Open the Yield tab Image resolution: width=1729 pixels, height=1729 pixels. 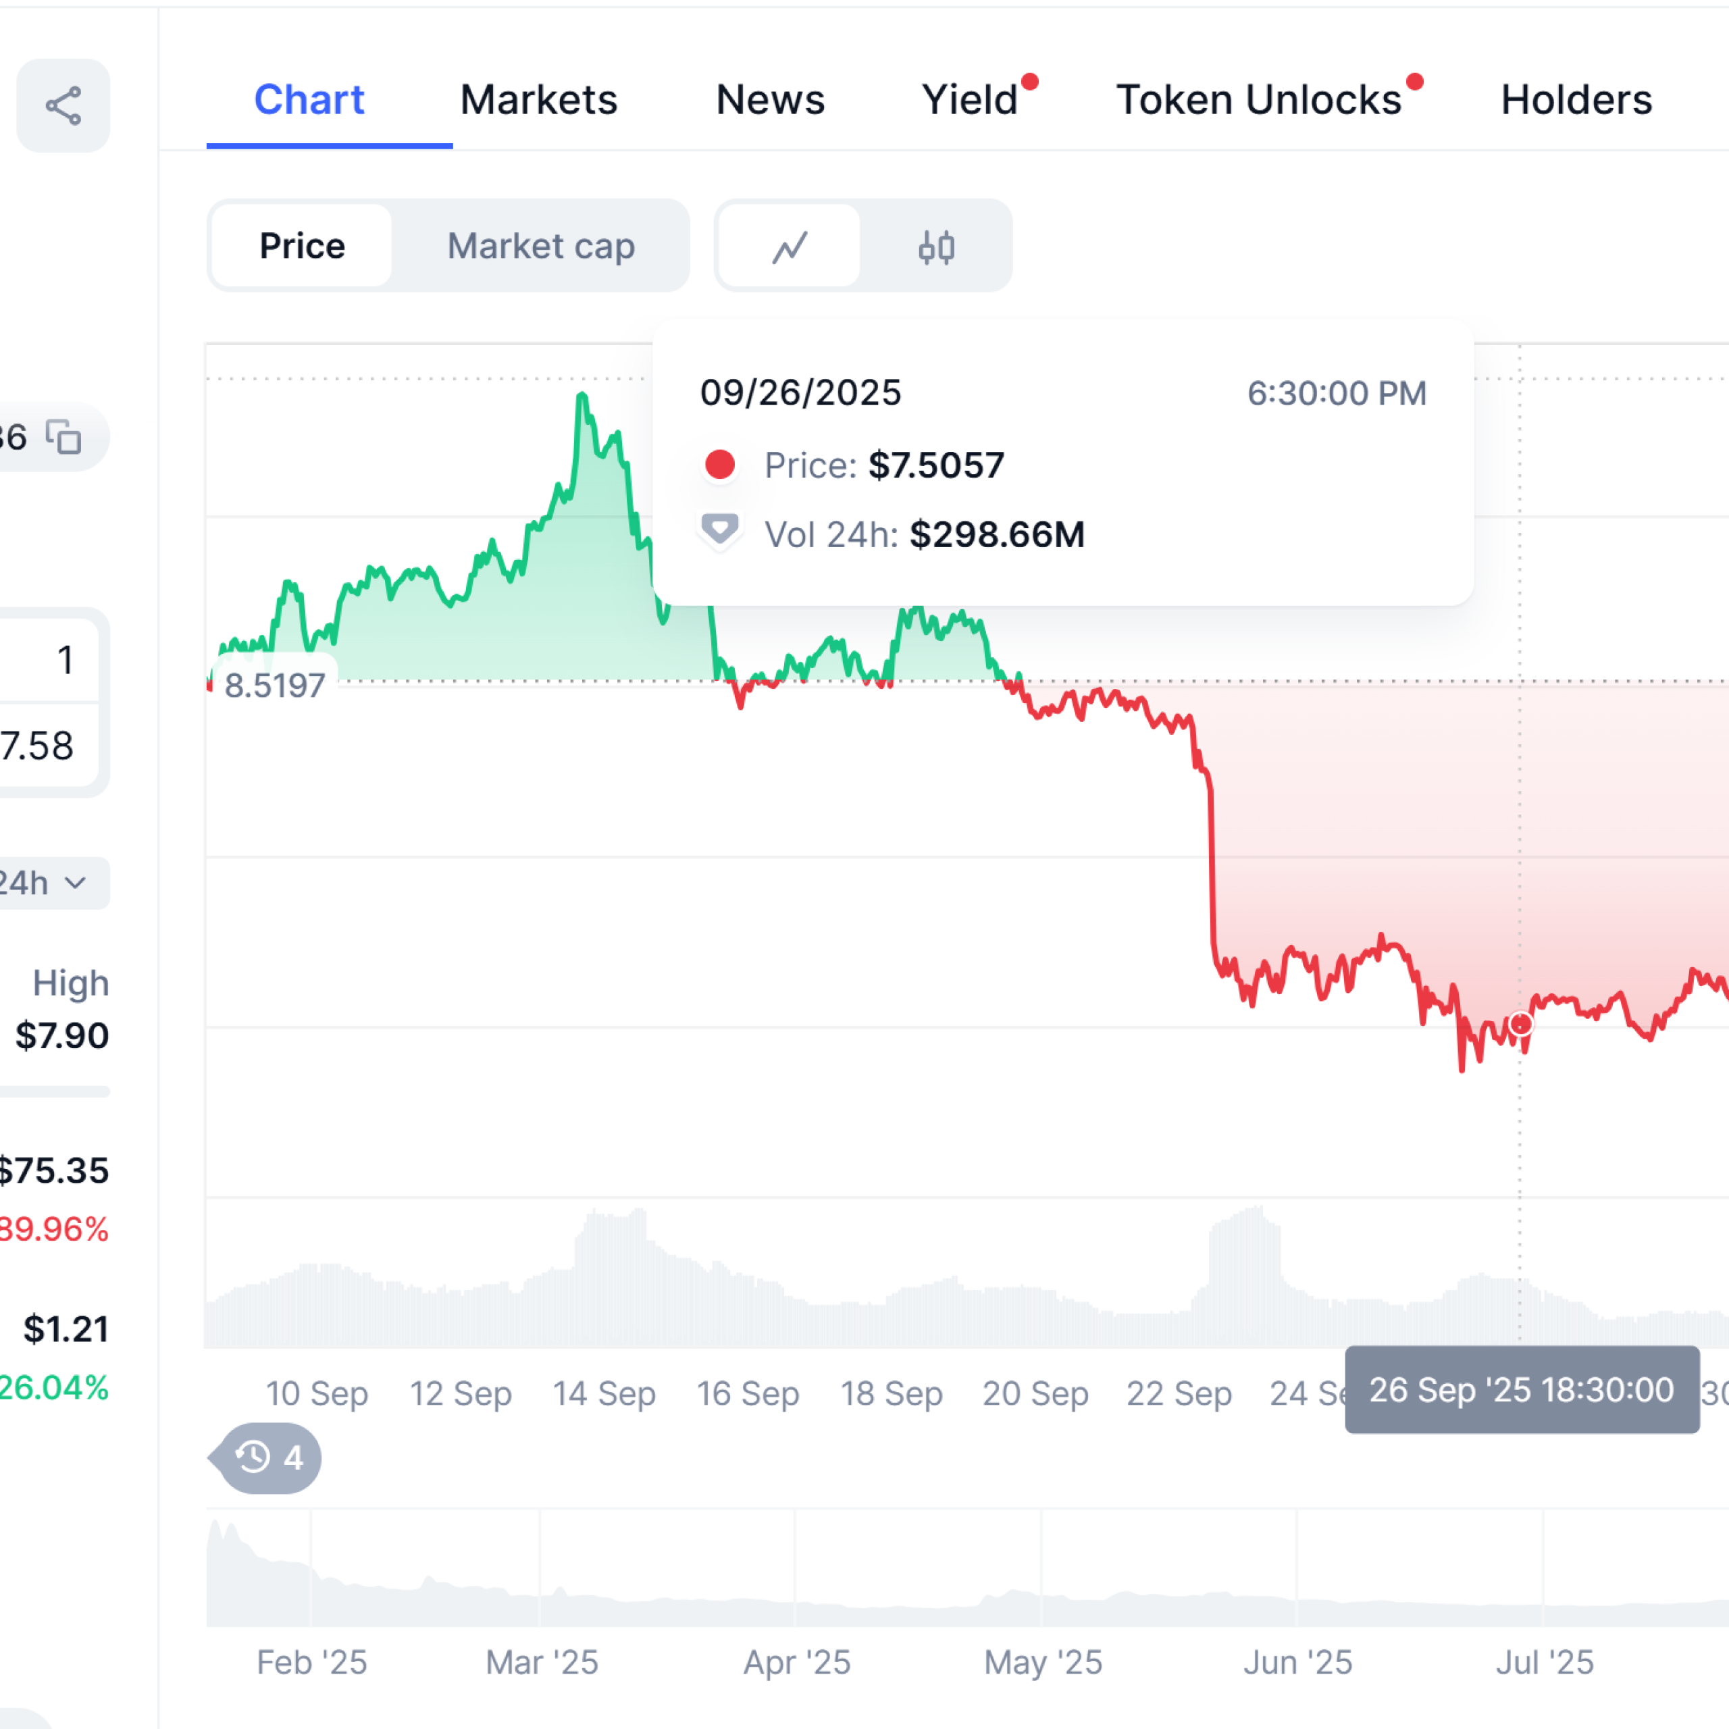[970, 99]
